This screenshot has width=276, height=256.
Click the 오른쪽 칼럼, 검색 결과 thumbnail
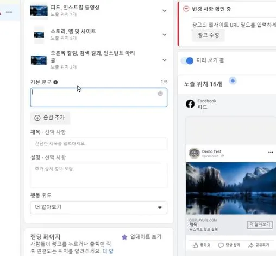[x=39, y=60]
